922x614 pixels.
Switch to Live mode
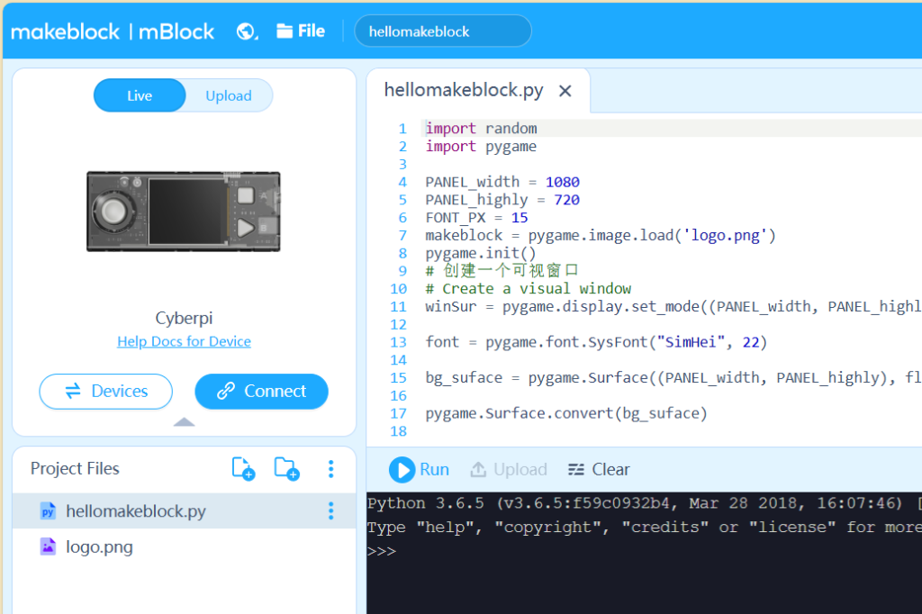tap(140, 95)
